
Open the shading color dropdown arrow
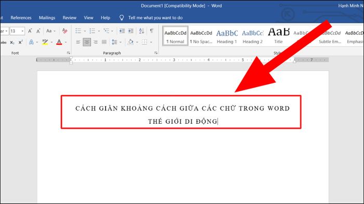point(137,42)
